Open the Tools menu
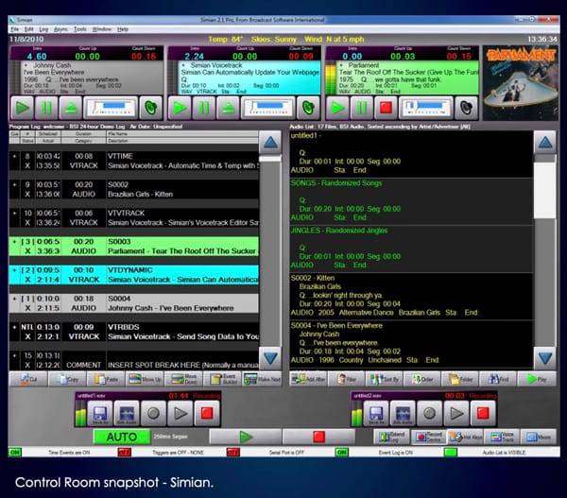 [x=80, y=29]
